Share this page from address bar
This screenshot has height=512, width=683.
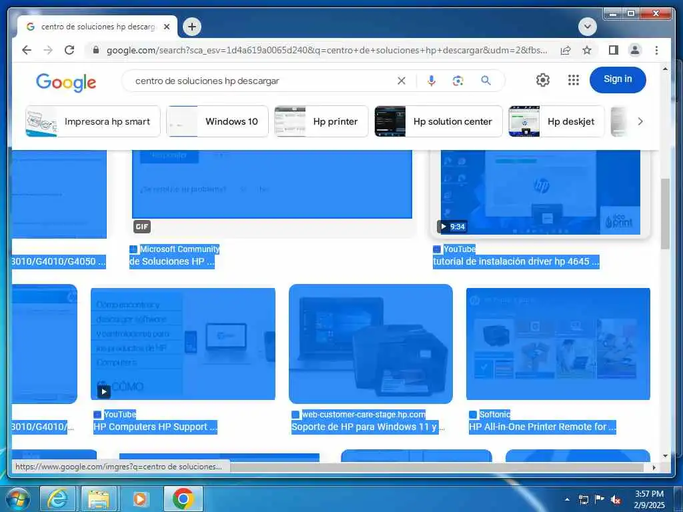coord(566,50)
